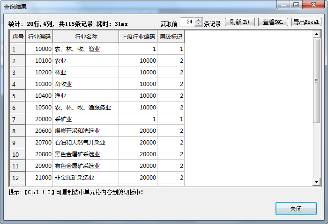Select the 畜牧业 cell
Viewport: 328px width, 224px height.
click(86, 84)
